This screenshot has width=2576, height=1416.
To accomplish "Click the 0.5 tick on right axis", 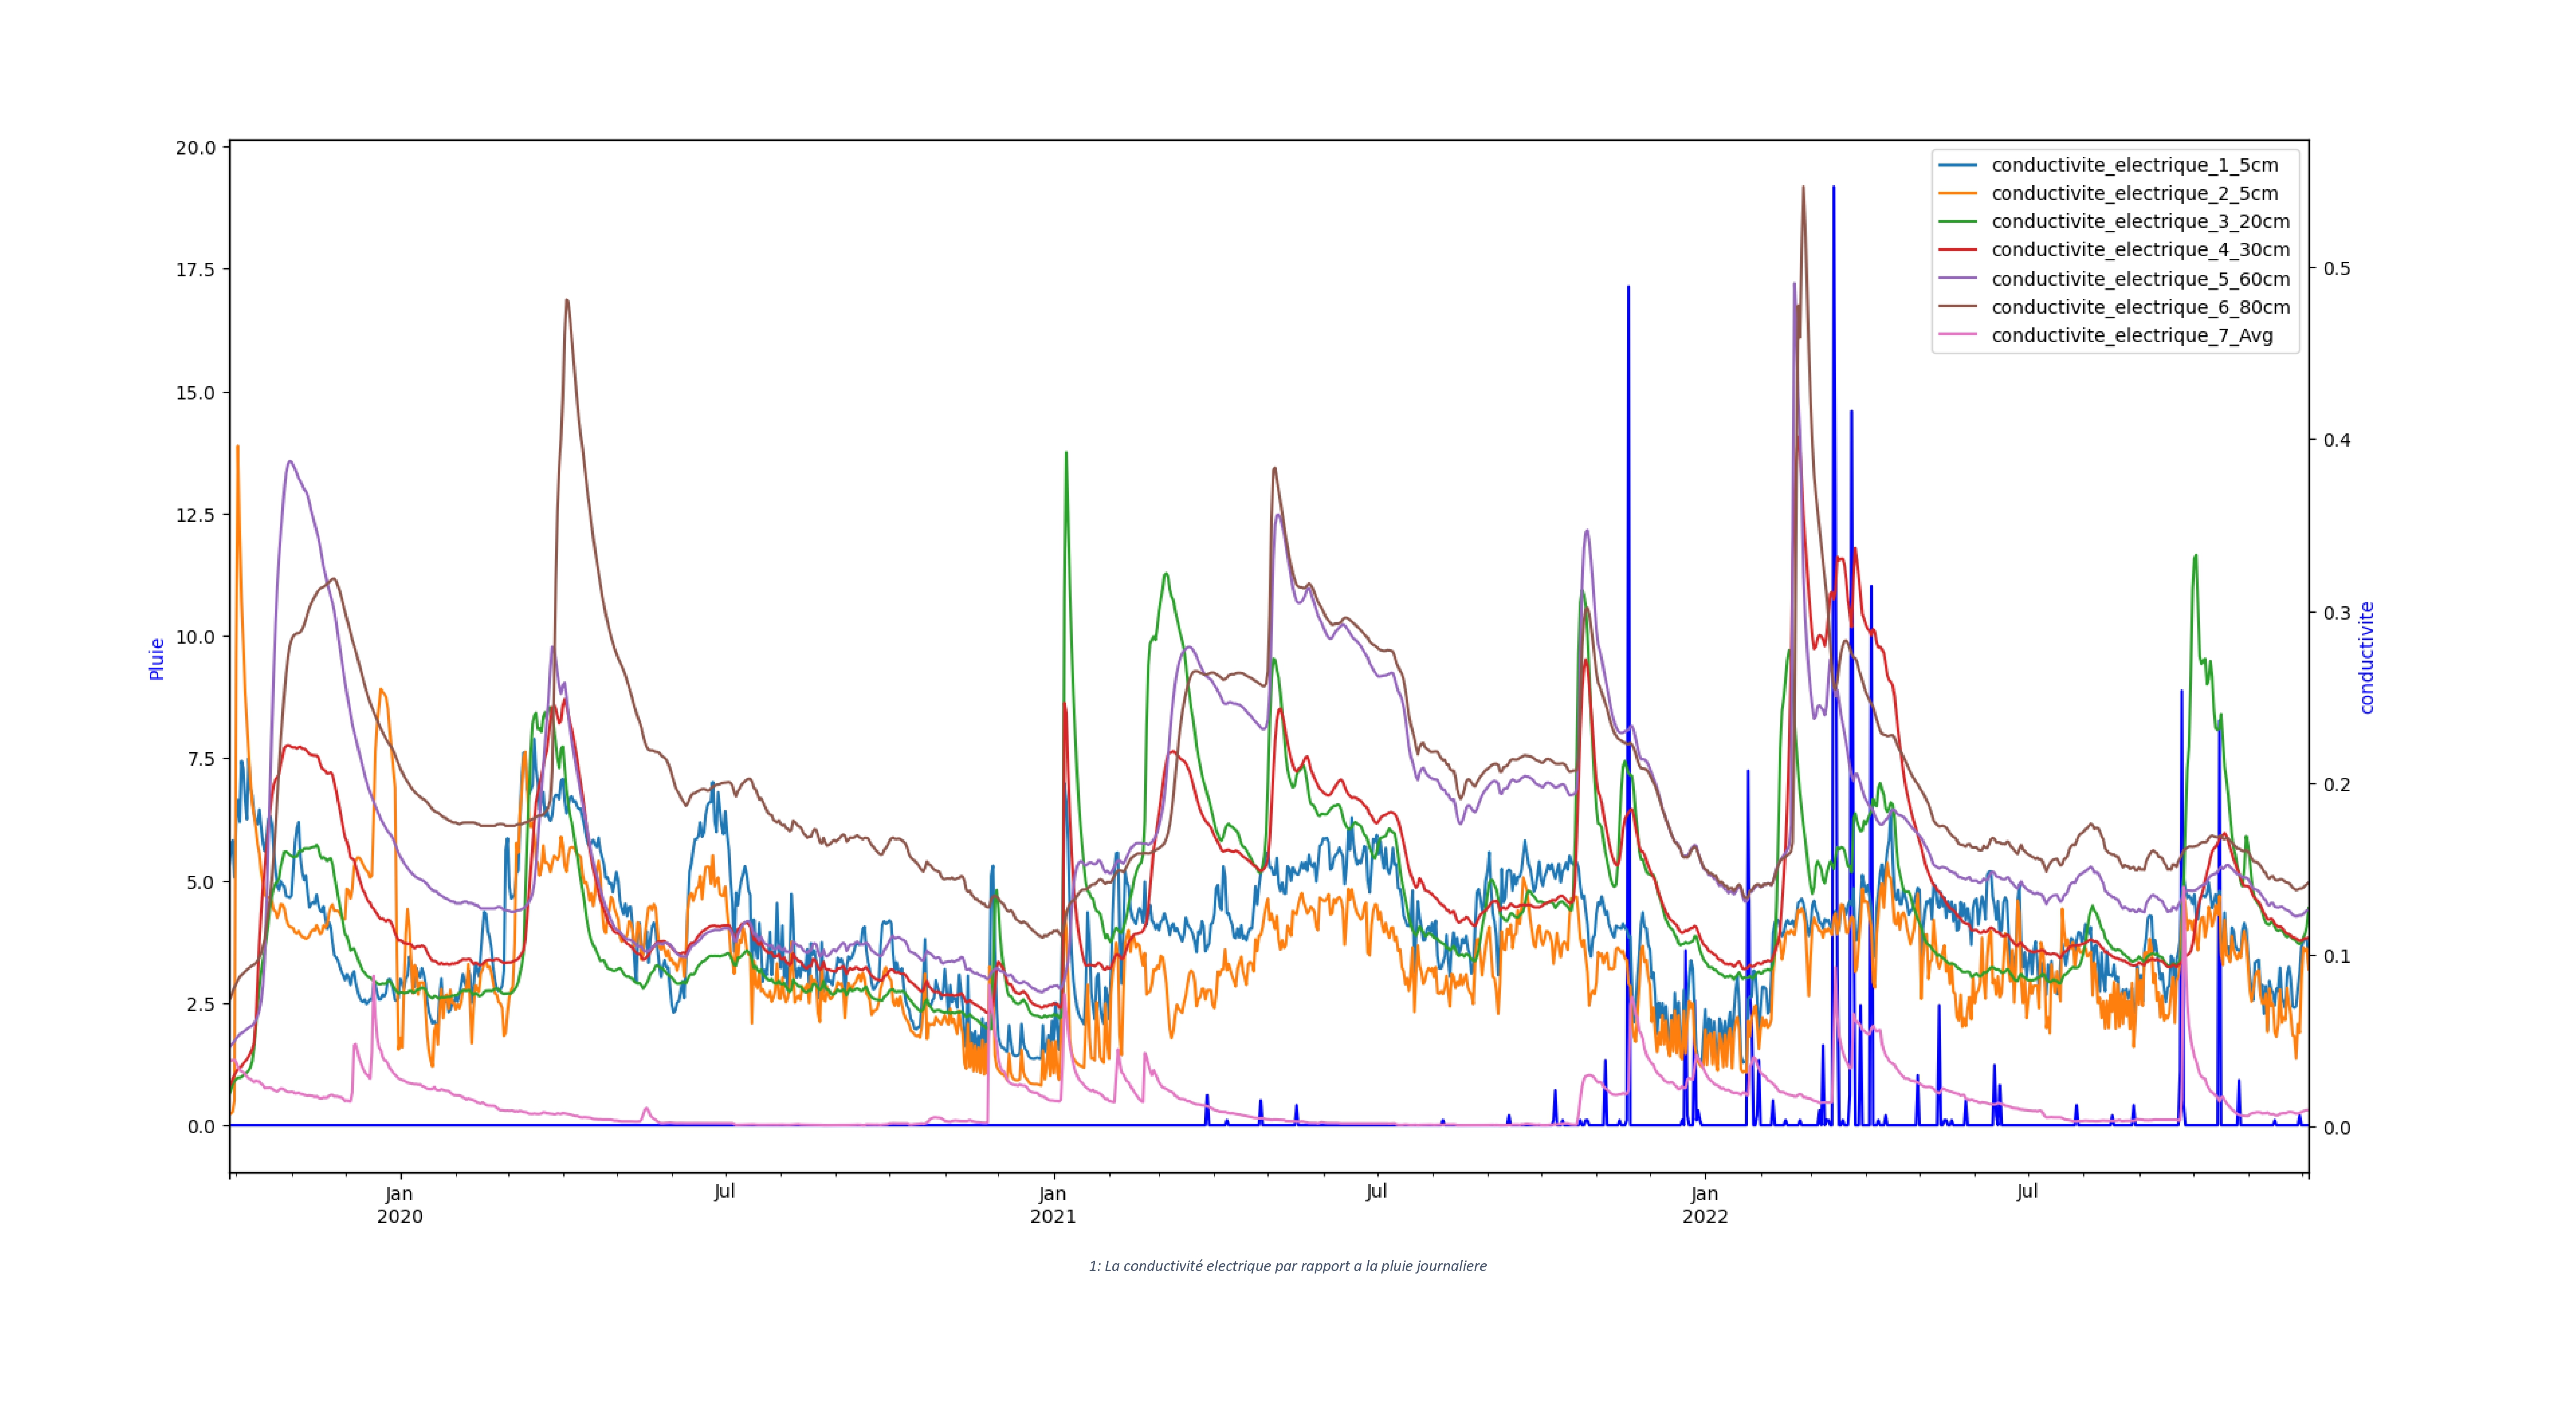I will (2336, 268).
